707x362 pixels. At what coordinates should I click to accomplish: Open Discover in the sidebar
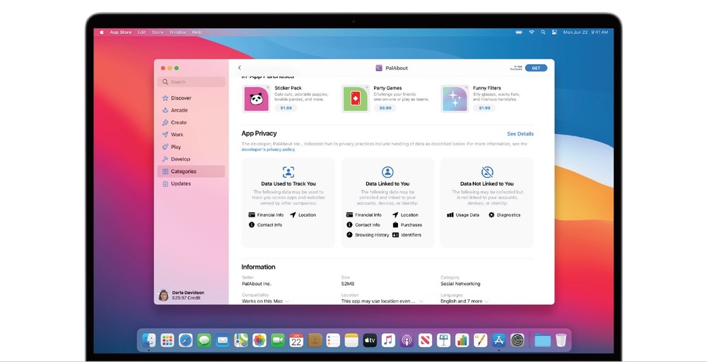coord(191,97)
